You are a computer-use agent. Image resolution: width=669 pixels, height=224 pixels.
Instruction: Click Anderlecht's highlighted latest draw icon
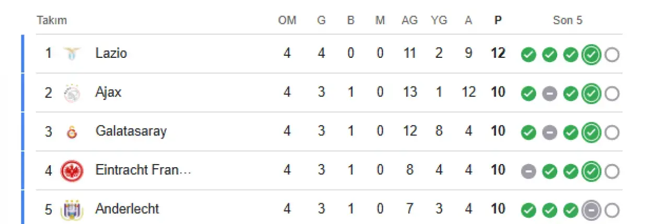pyautogui.click(x=591, y=210)
